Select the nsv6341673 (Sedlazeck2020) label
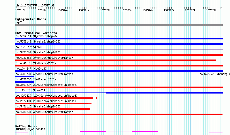230x135 pixels. (36, 63)
